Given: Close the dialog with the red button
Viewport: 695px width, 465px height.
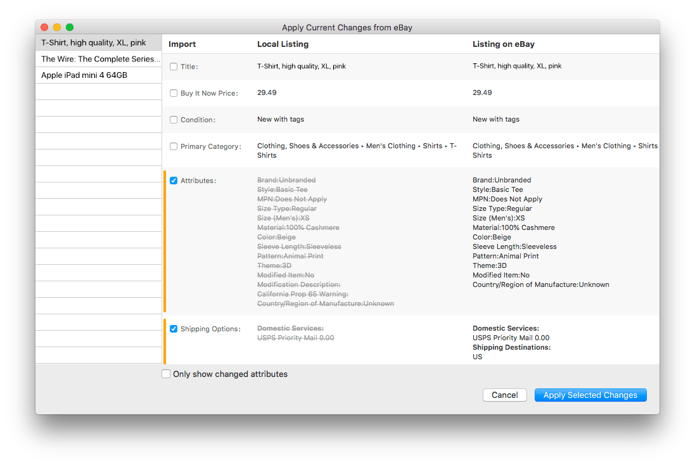Looking at the screenshot, I should tap(44, 27).
